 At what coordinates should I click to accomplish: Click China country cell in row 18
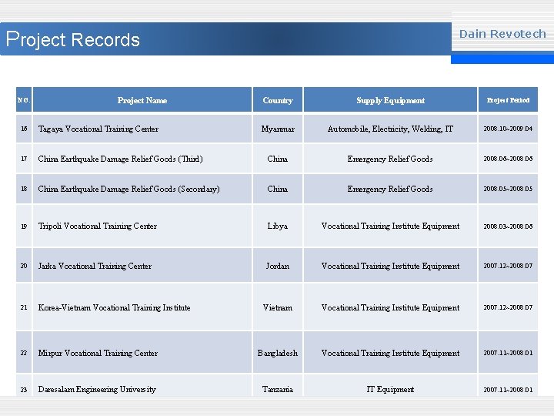click(278, 189)
